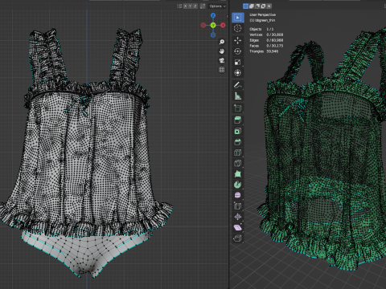The width and height of the screenshot is (386, 289).
Task: Click the Triangles count statistic
Action: pyautogui.click(x=264, y=51)
